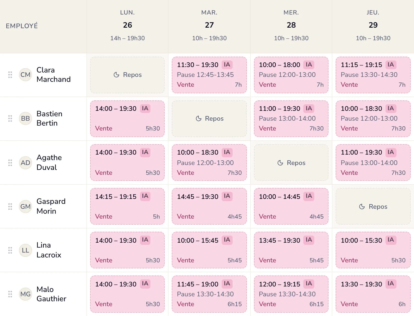The image size is (414, 316).
Task: Click Malo Gauthier's employee name
Action: [x=52, y=294]
